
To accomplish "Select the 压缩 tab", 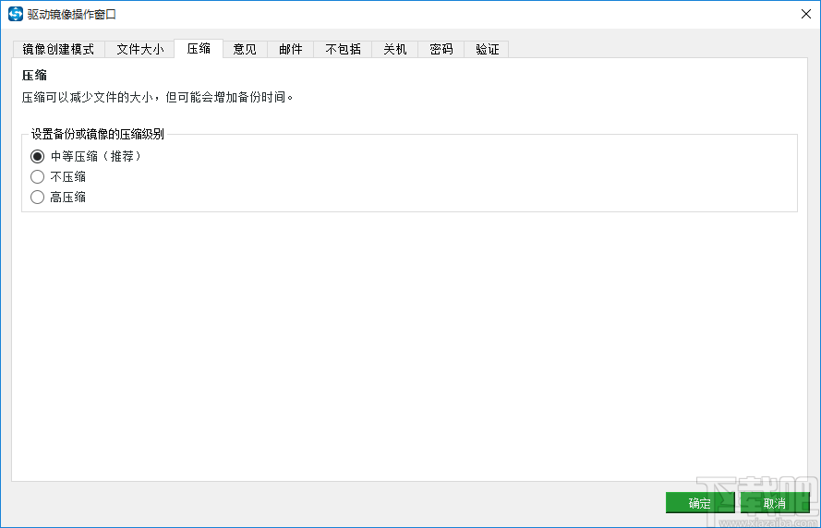I will click(x=199, y=49).
